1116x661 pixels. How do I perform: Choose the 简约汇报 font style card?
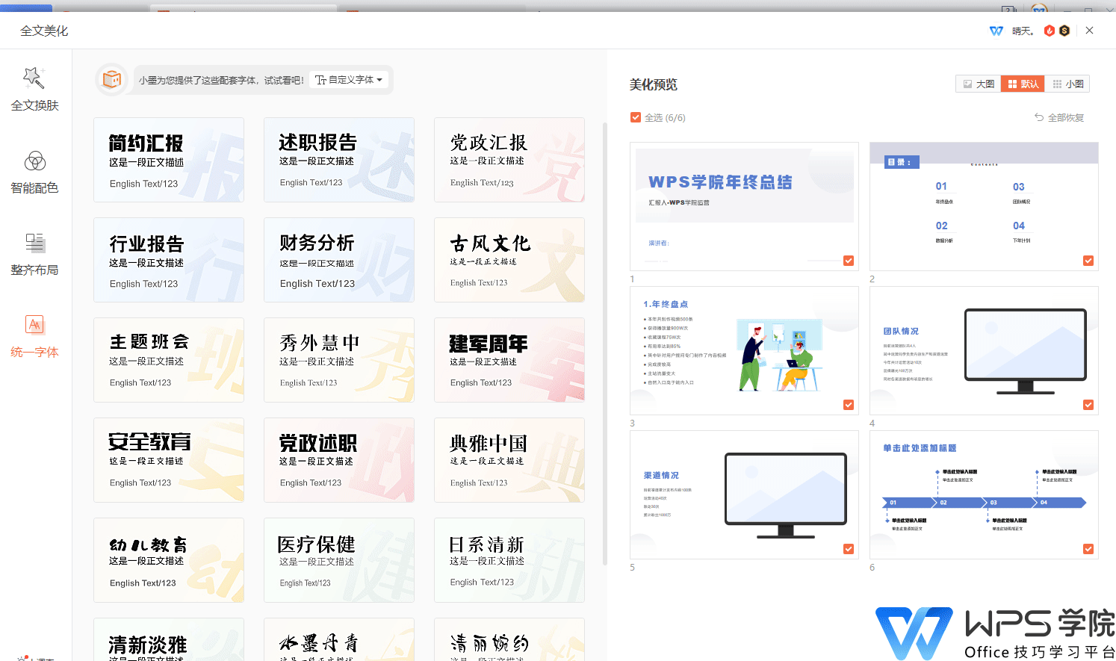click(169, 160)
